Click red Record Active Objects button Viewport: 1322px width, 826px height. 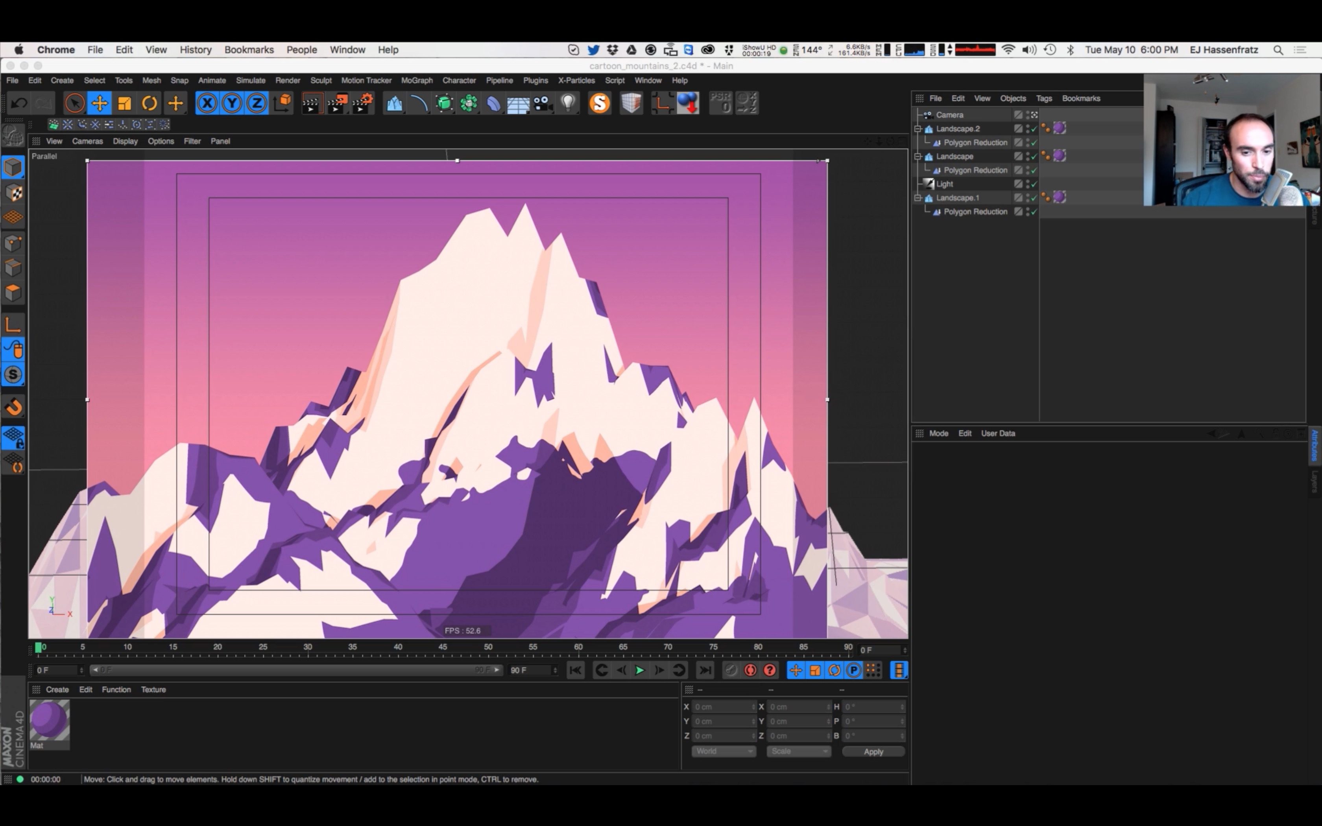(x=750, y=670)
